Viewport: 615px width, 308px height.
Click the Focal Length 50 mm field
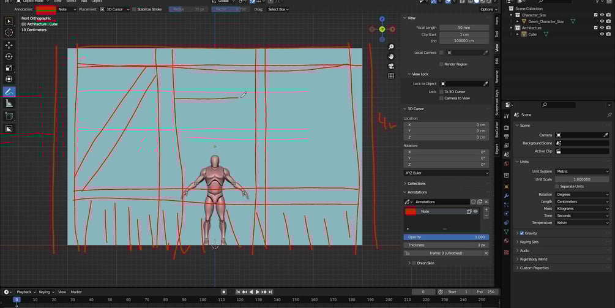point(464,28)
